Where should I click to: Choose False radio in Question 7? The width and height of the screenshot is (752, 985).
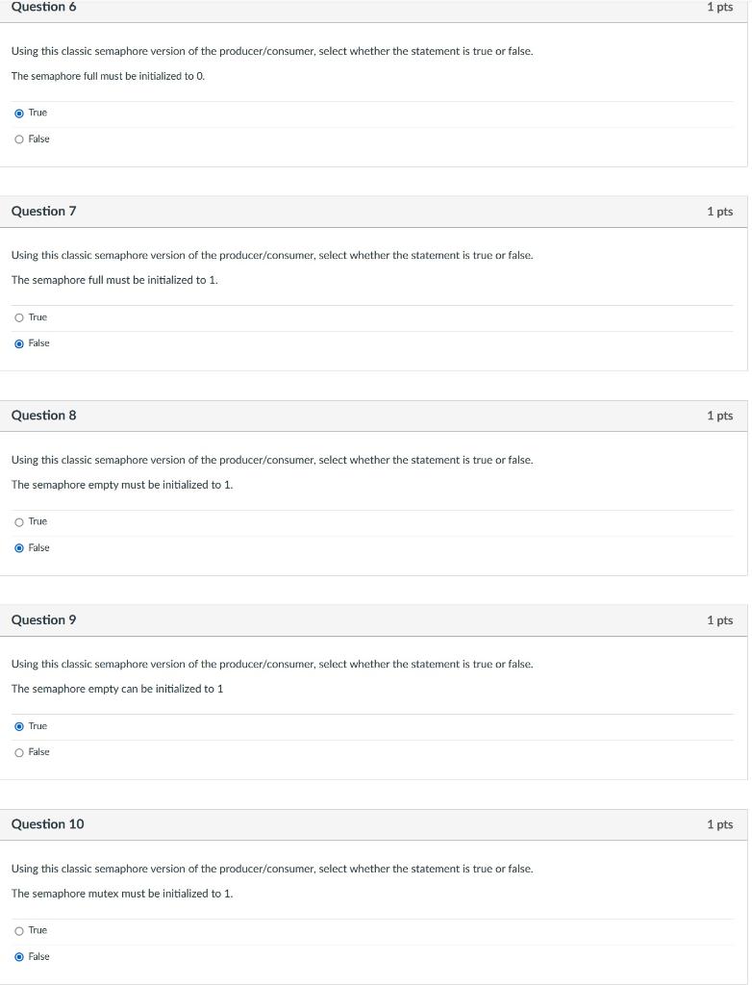tap(19, 343)
